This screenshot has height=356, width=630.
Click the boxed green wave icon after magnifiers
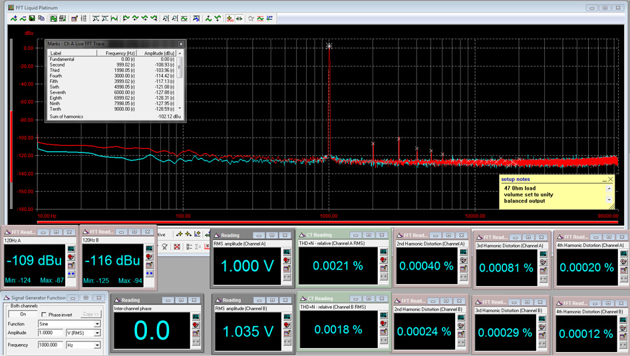[x=184, y=19]
